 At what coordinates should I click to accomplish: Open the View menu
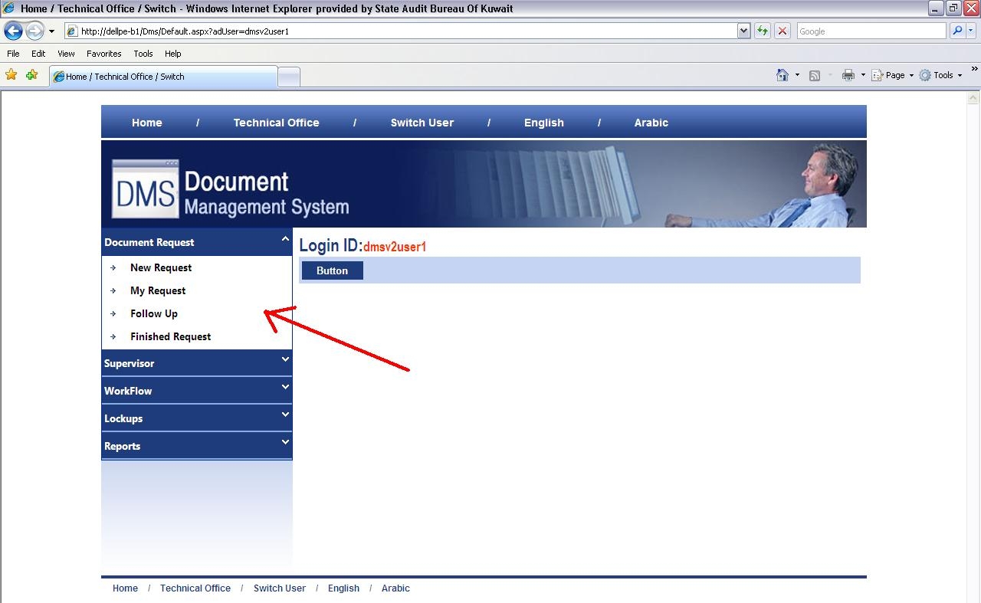[x=66, y=54]
